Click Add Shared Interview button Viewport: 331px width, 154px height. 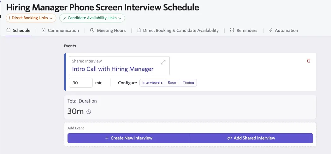pyautogui.click(x=251, y=138)
